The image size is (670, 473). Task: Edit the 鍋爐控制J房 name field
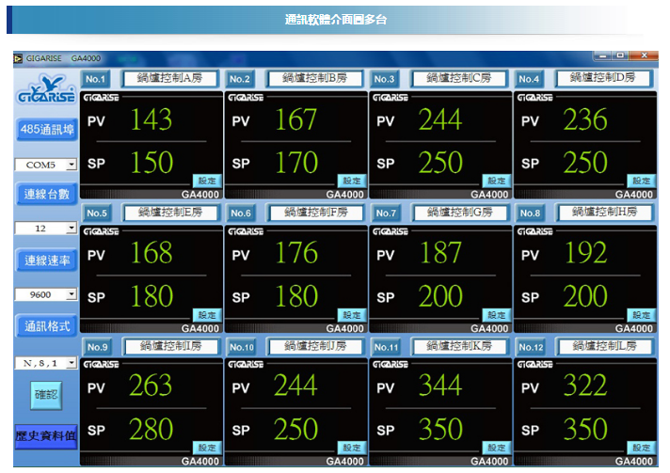tap(315, 346)
